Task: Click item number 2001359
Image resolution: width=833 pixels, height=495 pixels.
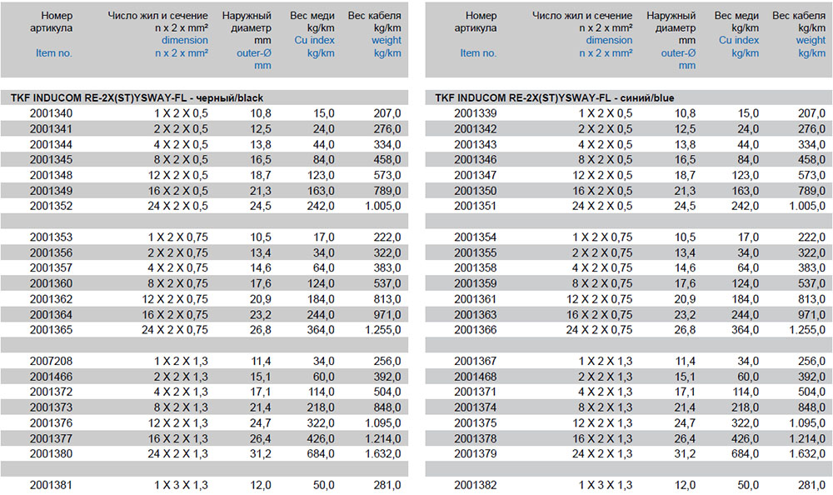Action: (476, 283)
